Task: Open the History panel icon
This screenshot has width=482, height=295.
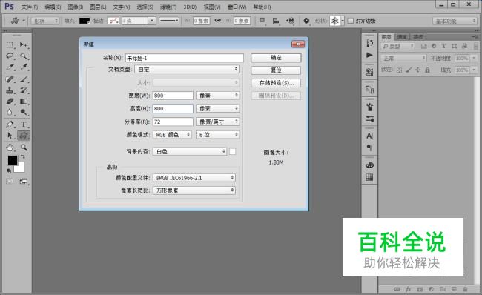Action: click(x=369, y=43)
